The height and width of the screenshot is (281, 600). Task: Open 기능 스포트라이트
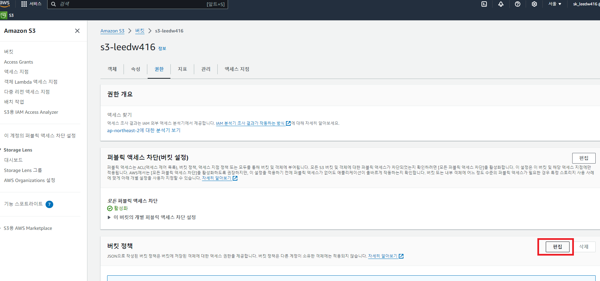(23, 204)
